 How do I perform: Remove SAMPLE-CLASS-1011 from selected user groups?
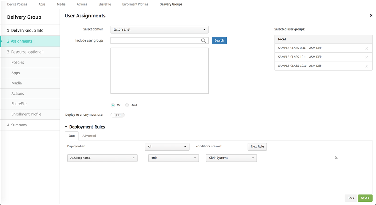(367, 57)
